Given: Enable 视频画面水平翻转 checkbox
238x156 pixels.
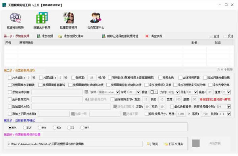Looking at the screenshot, I should click(x=10, y=85).
